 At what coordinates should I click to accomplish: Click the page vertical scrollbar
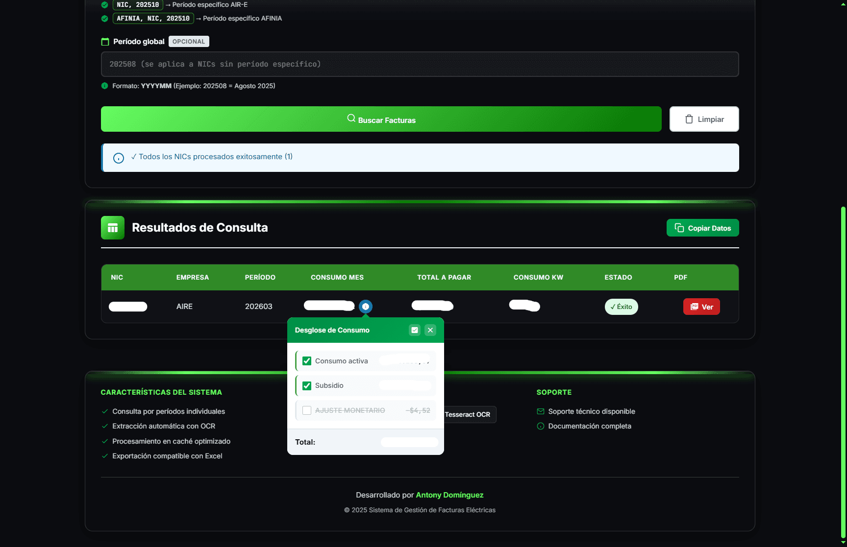pyautogui.click(x=843, y=372)
